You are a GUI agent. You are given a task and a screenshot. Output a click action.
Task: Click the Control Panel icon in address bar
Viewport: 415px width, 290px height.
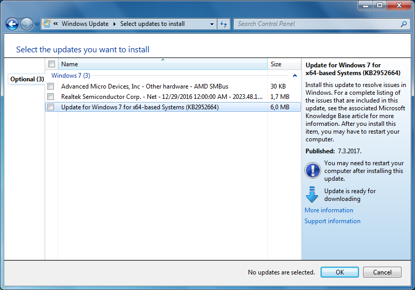point(47,23)
